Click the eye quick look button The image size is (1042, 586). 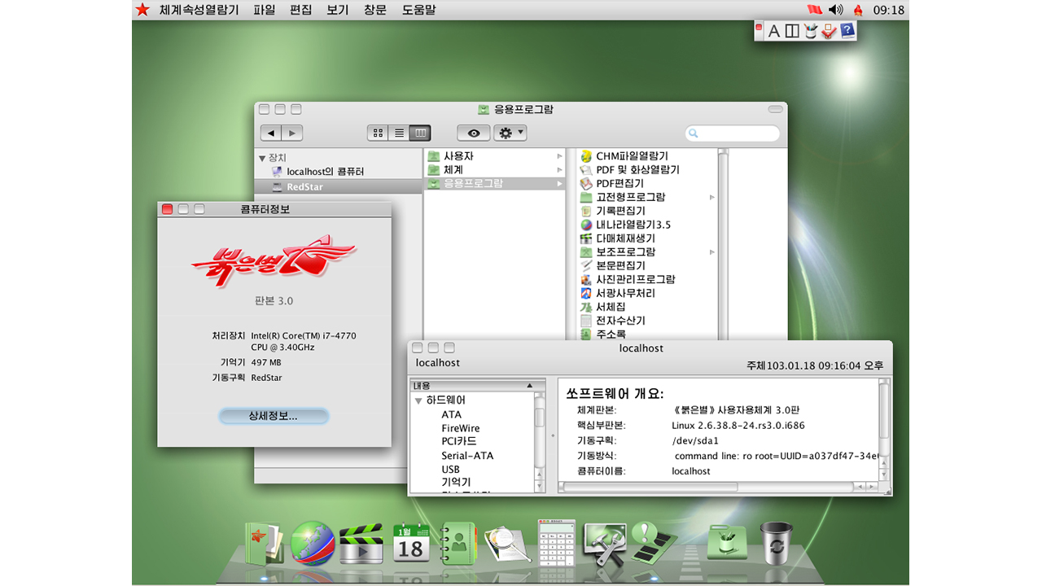point(474,133)
